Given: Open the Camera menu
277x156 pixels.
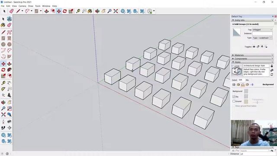Looking at the screenshot, I should click(x=22, y=6).
